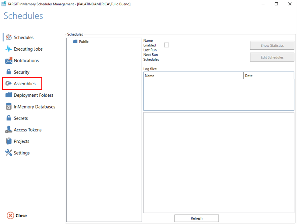
Task: Open the Projects section
Action: (21, 141)
